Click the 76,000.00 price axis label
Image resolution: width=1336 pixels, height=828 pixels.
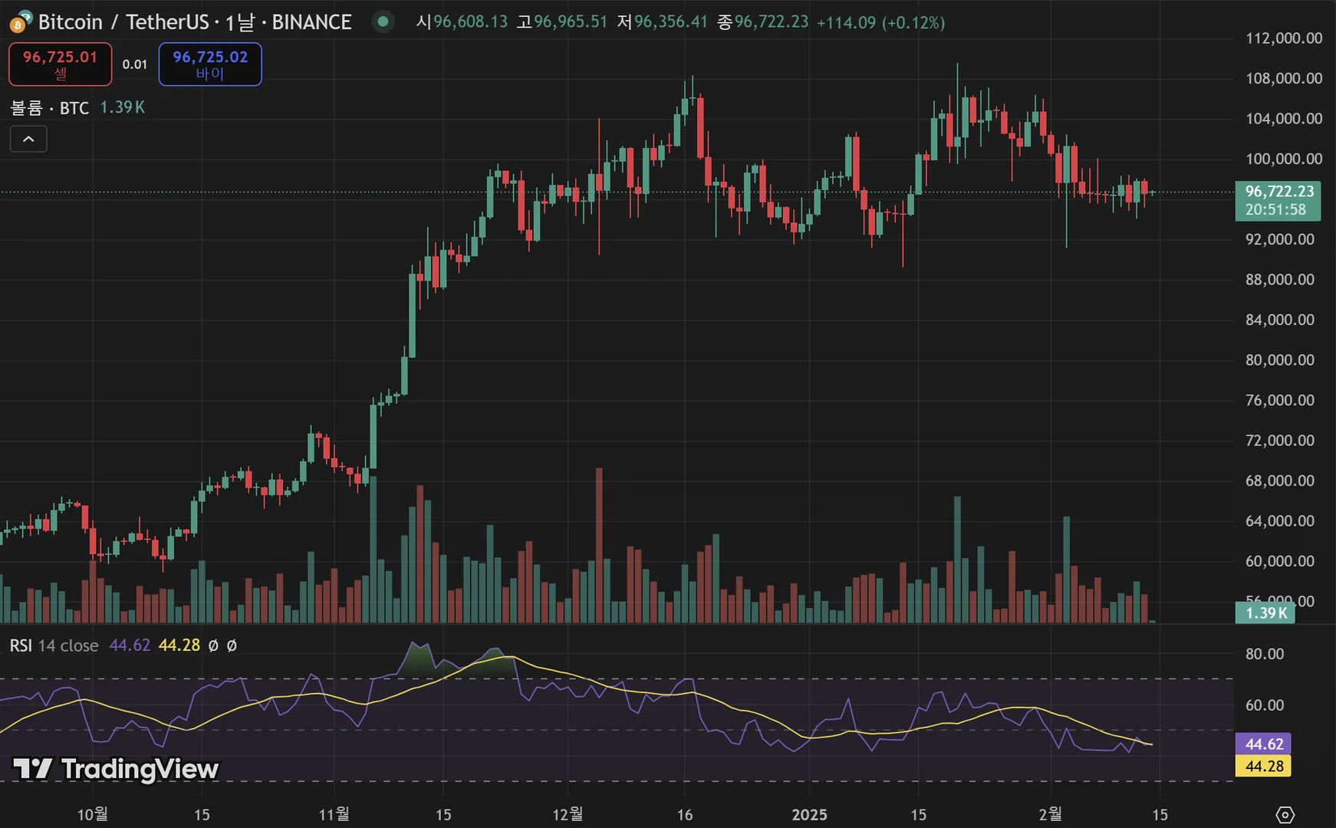1280,400
